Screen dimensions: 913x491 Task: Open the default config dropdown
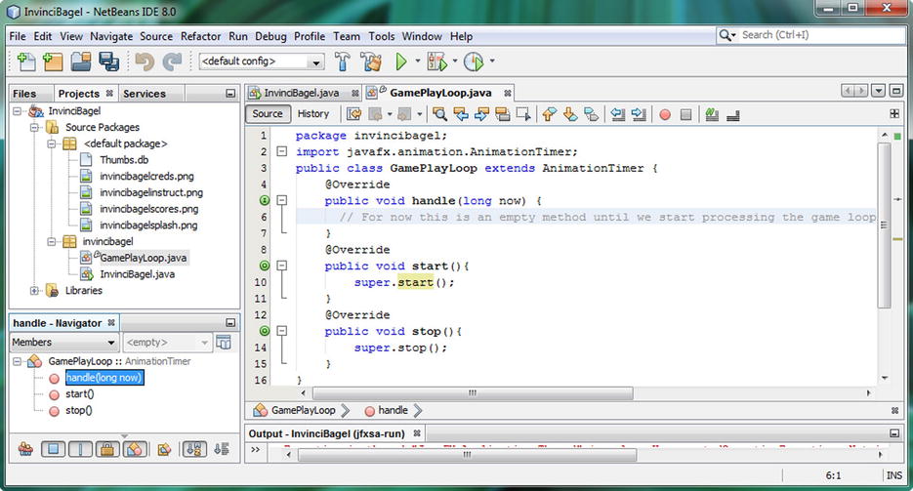pos(316,61)
